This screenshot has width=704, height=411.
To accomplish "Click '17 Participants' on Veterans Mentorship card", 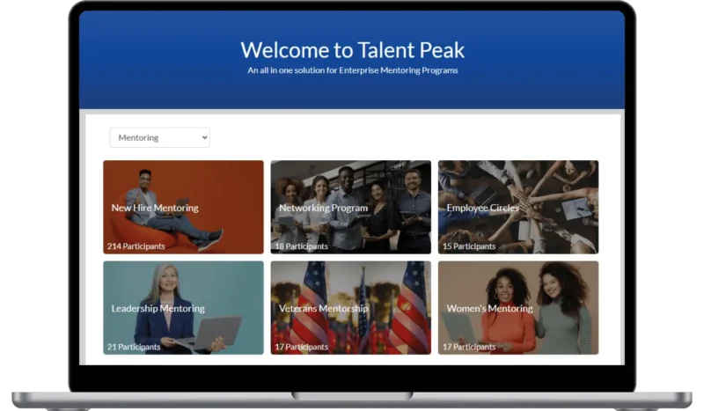I will tap(301, 347).
